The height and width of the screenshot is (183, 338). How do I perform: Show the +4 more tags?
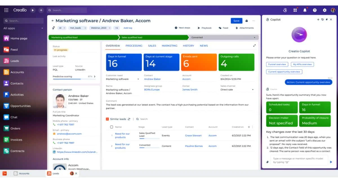click(117, 28)
